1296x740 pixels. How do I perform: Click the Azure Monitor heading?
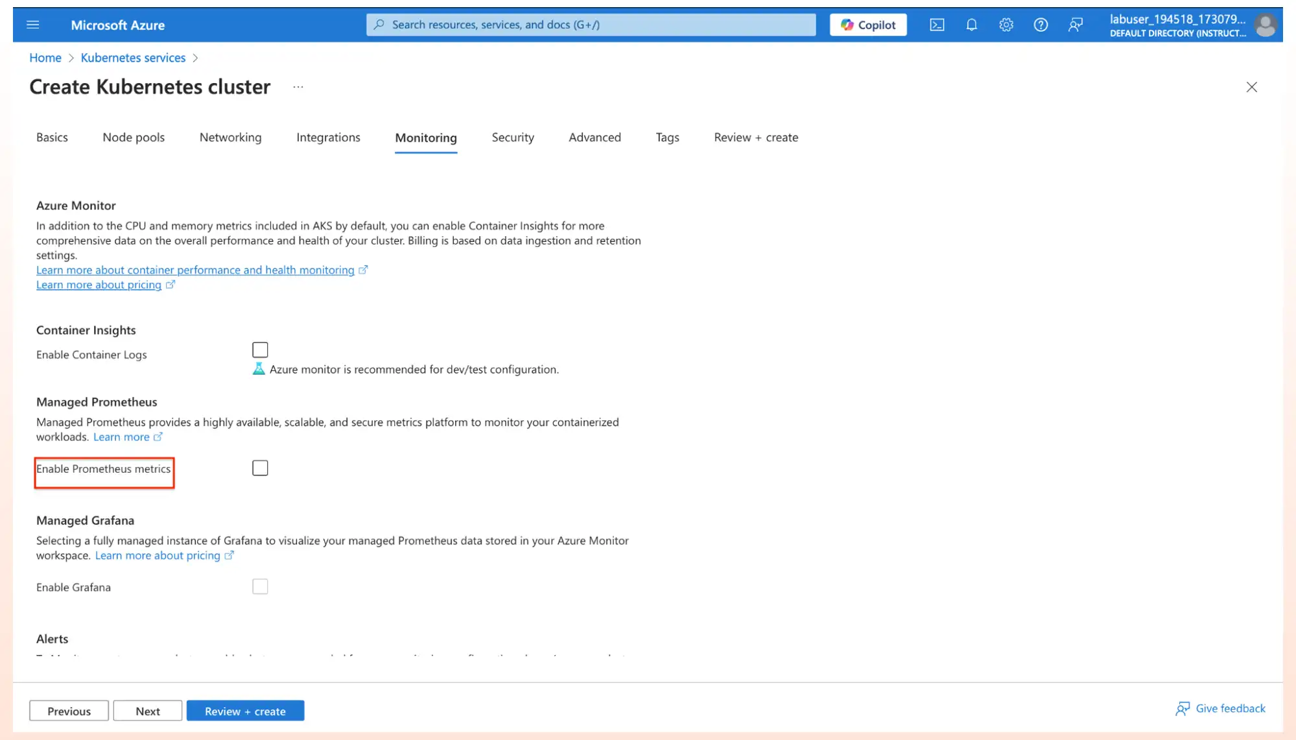(76, 206)
